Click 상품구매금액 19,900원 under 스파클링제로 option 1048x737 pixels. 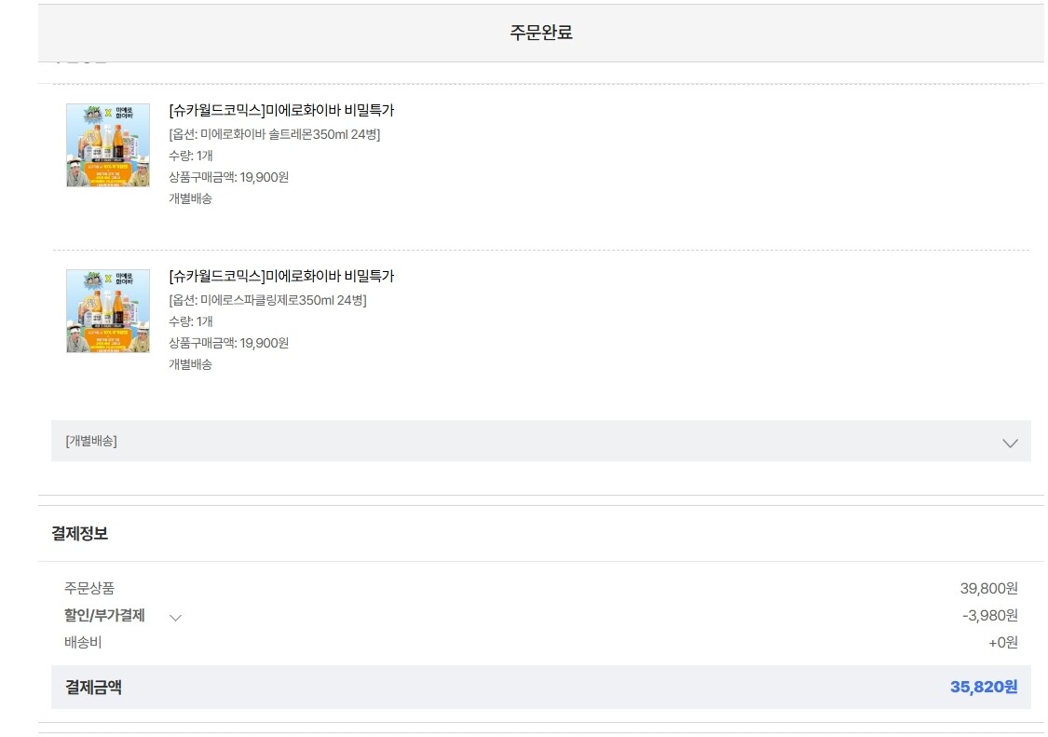[x=228, y=343]
